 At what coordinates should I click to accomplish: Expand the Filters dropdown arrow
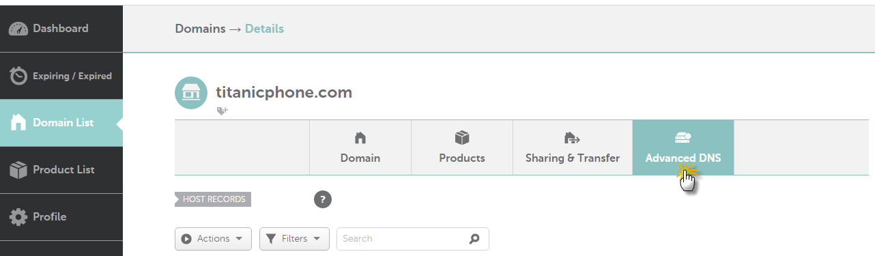(x=317, y=239)
